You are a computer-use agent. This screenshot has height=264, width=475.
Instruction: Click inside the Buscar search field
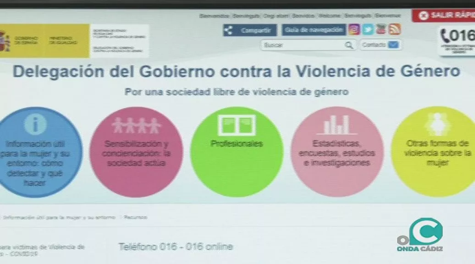303,45
